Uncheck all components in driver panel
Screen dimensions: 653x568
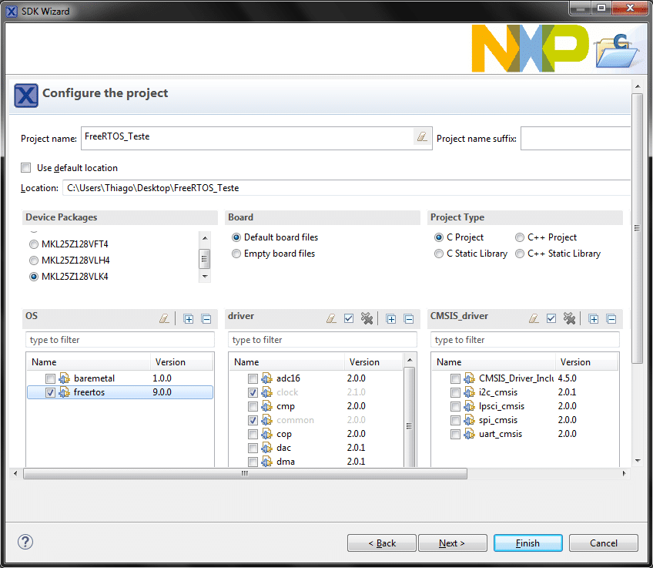click(x=367, y=319)
